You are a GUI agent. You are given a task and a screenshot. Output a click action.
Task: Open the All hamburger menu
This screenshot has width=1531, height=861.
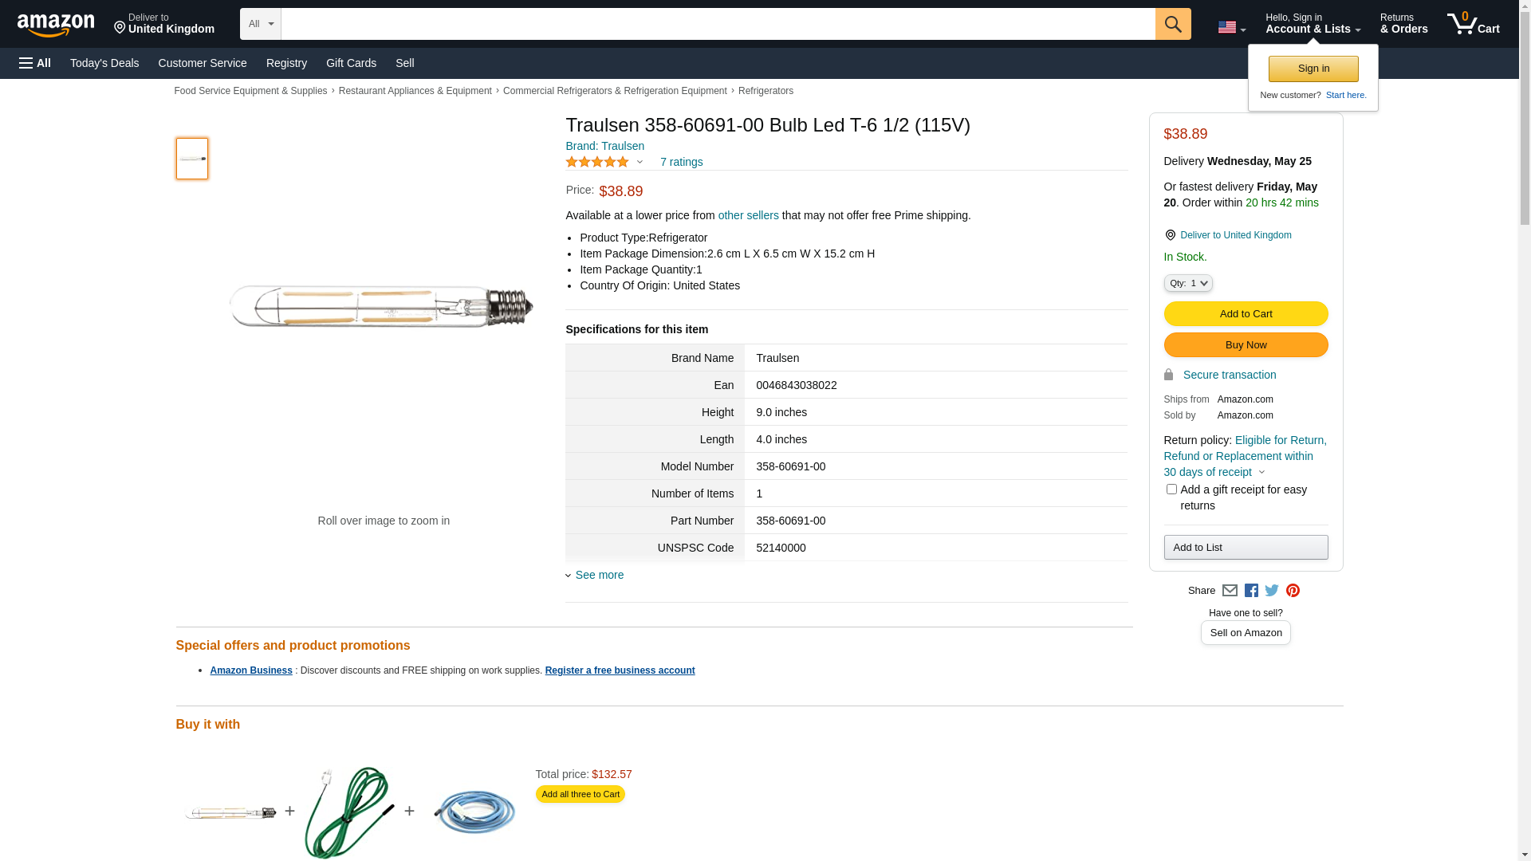[35, 63]
